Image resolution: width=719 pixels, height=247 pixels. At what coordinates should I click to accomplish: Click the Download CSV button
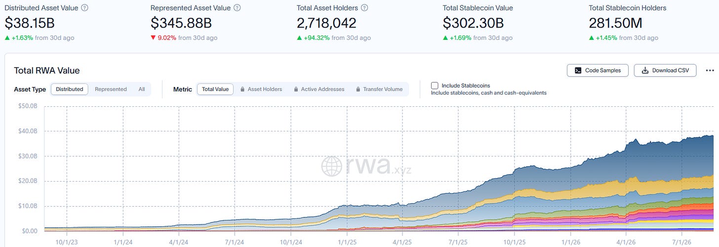665,70
